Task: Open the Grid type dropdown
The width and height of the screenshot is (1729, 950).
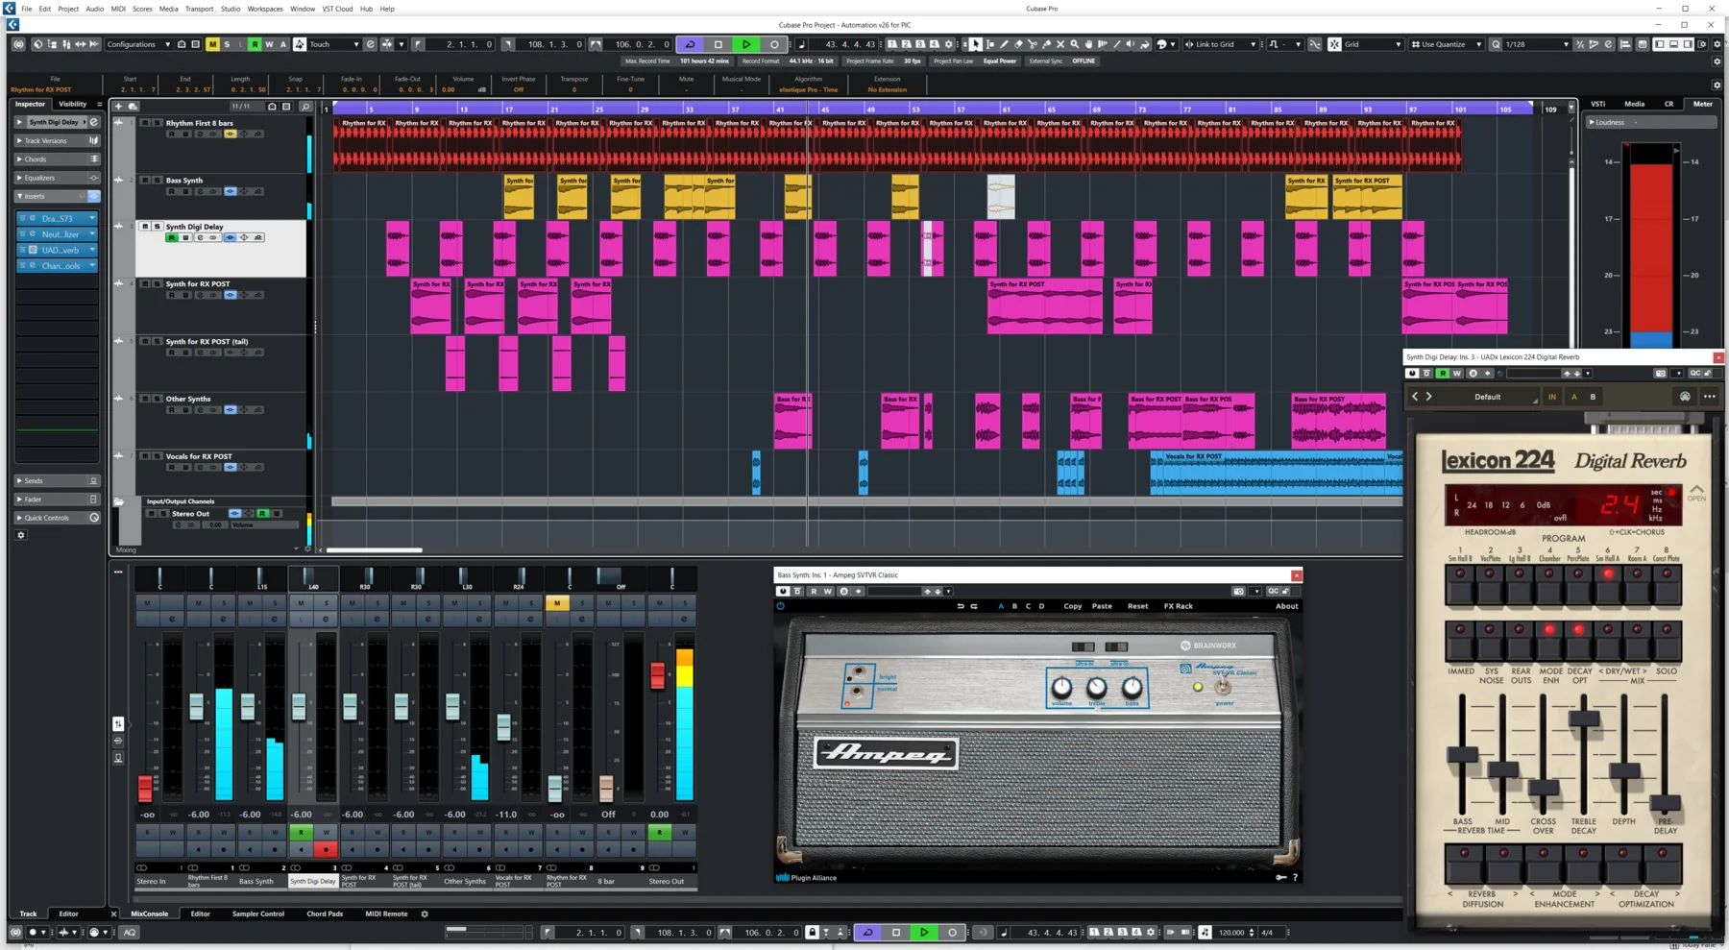Action: point(1373,44)
